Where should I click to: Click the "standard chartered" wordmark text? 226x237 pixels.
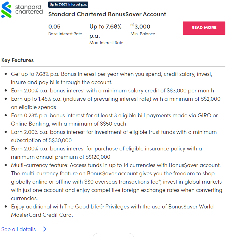[x=28, y=9]
